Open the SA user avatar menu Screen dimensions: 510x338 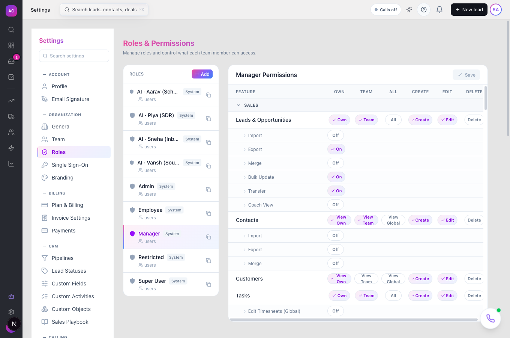point(496,10)
